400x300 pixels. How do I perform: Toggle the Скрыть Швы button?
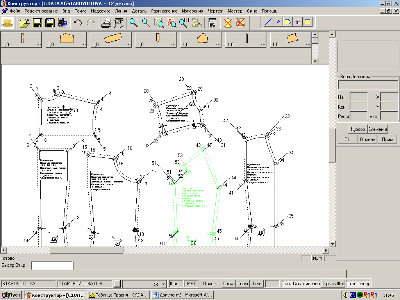click(333, 284)
